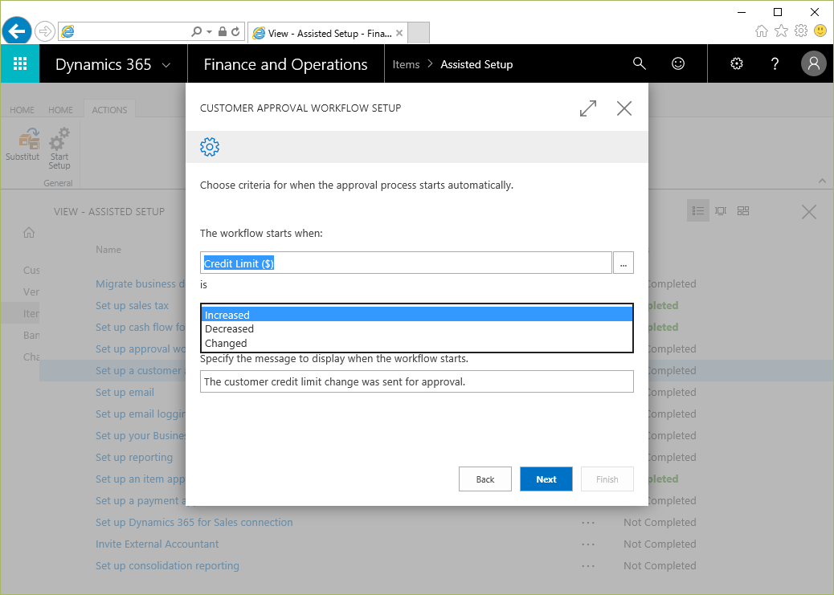
Task: Click the Items breadcrumb
Action: click(x=406, y=64)
